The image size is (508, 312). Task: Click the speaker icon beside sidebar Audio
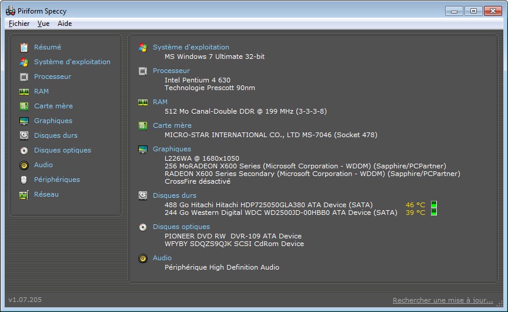click(24, 165)
